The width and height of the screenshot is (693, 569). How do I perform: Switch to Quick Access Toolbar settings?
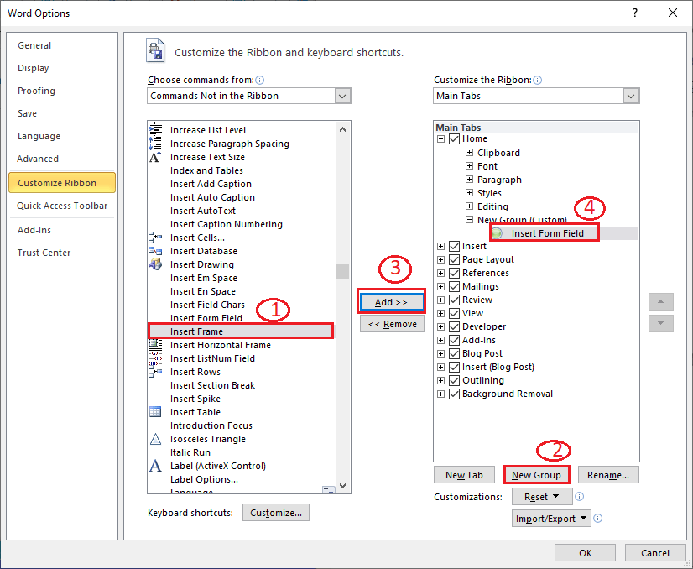62,205
